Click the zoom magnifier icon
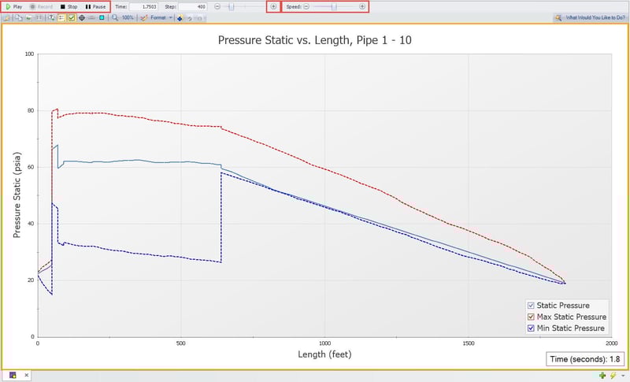Screen dimensions: 630x382 click(115, 17)
